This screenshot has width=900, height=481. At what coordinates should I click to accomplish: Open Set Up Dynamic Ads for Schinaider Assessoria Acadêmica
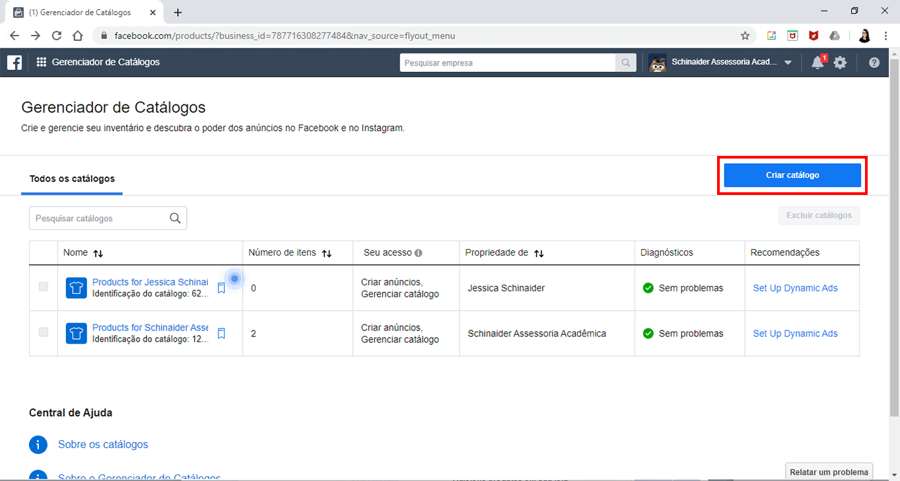[795, 334]
